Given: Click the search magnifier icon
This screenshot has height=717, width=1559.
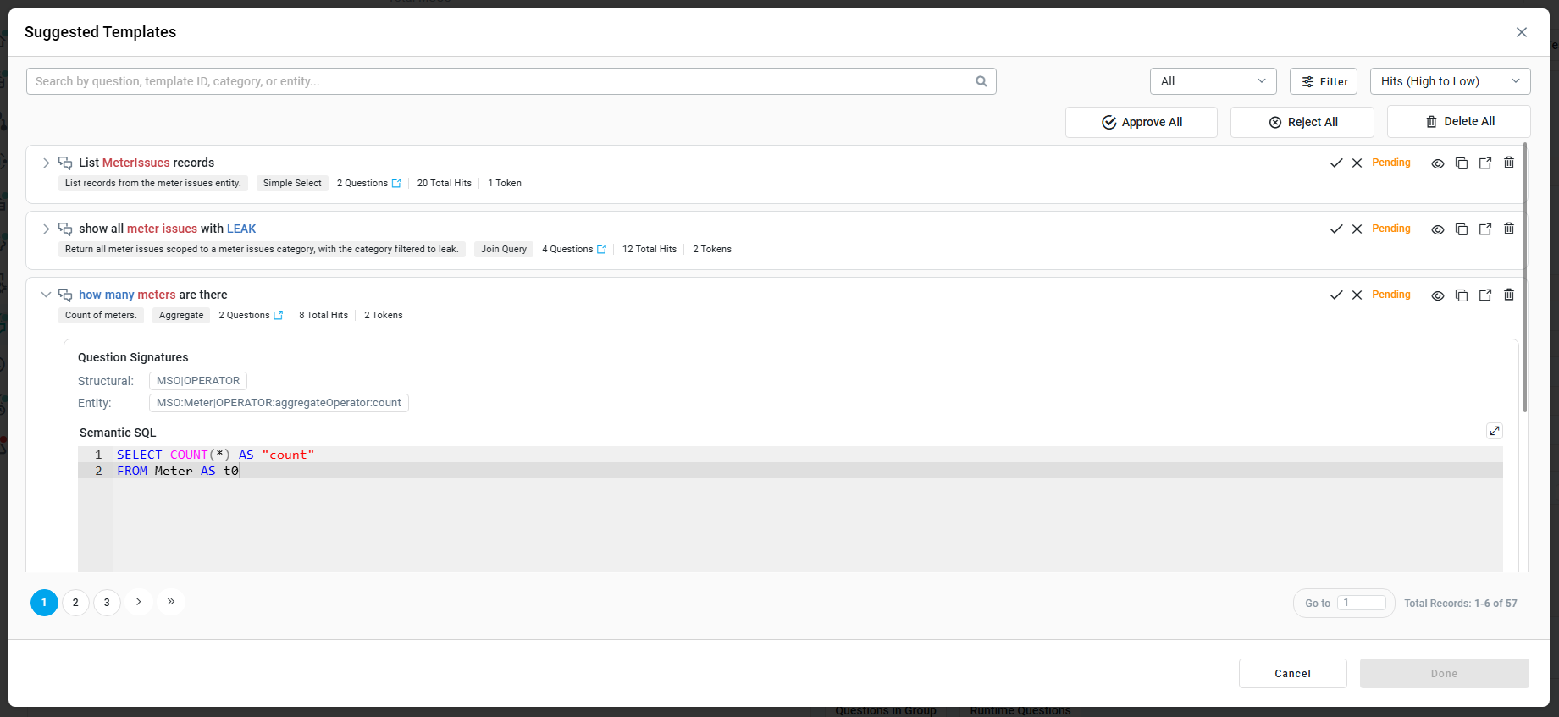Looking at the screenshot, I should point(981,81).
